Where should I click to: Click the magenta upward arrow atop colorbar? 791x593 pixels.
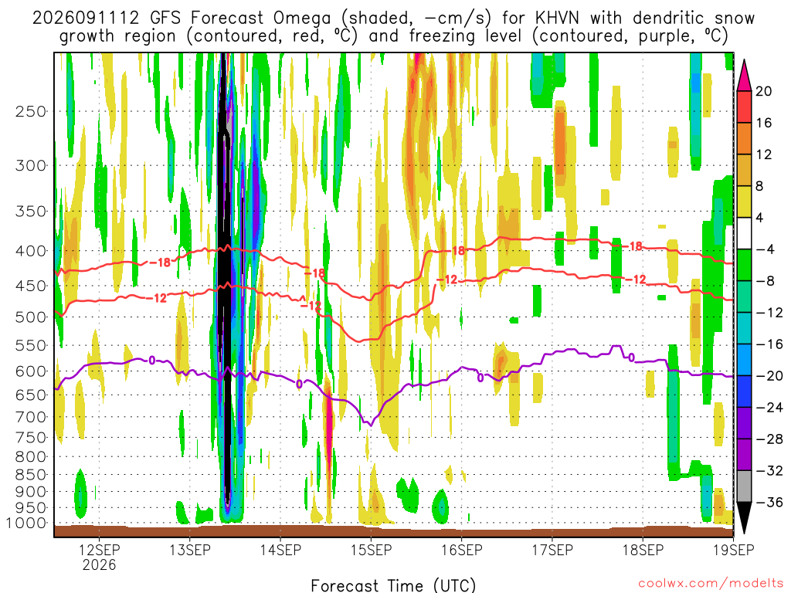[744, 75]
